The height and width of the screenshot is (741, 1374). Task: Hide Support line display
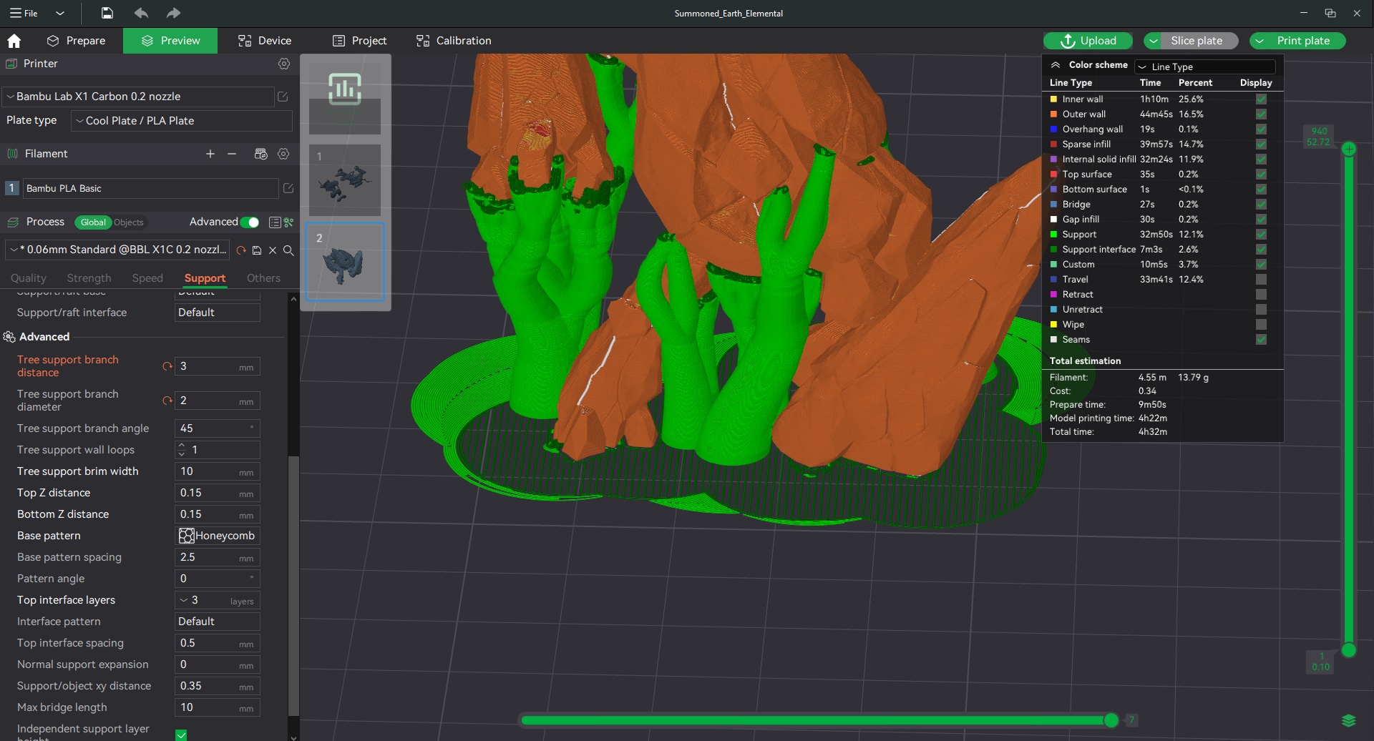pyautogui.click(x=1261, y=235)
